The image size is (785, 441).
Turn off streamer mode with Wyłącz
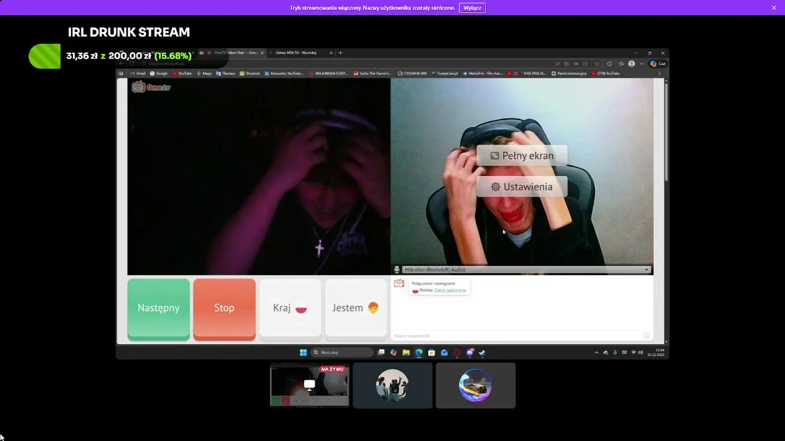tap(472, 8)
